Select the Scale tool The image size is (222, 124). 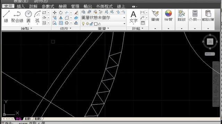(x=61, y=23)
